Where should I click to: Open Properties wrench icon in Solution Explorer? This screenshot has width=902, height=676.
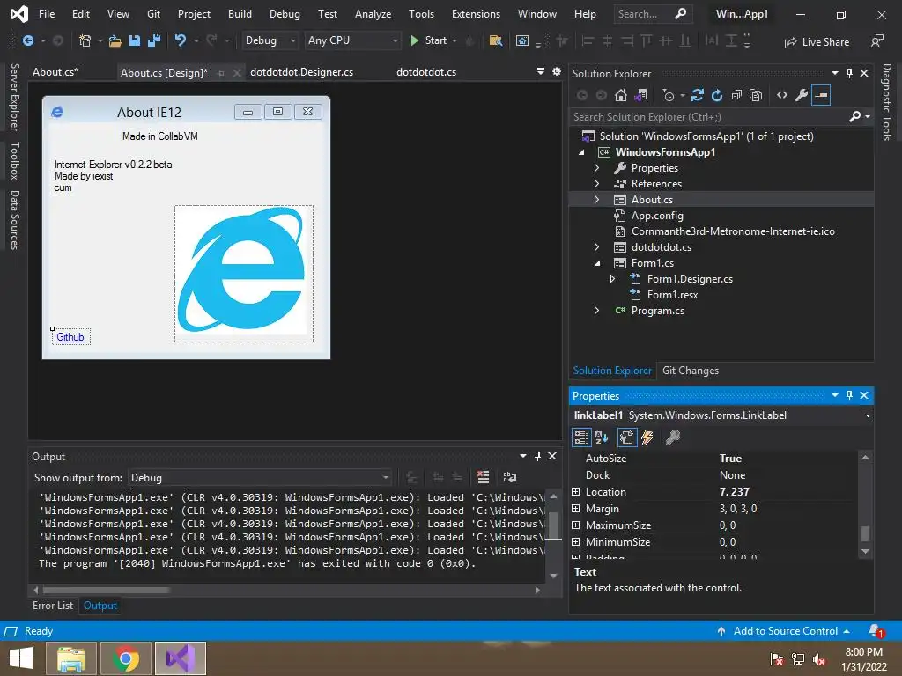[x=802, y=95]
